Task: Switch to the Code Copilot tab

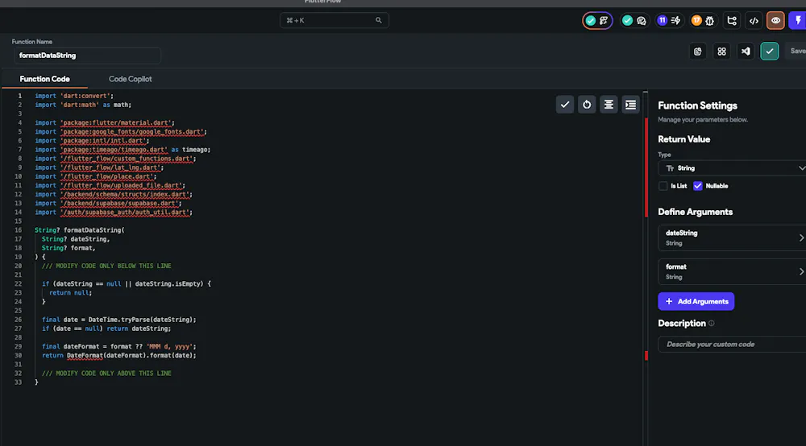Action: [x=130, y=79]
